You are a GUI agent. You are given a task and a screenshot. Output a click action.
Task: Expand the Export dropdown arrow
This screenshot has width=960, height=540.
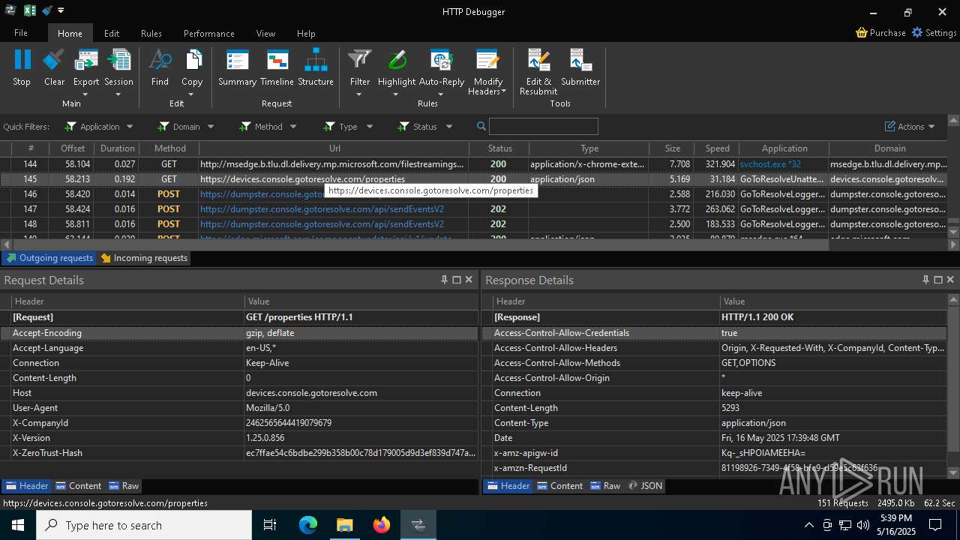(x=85, y=94)
